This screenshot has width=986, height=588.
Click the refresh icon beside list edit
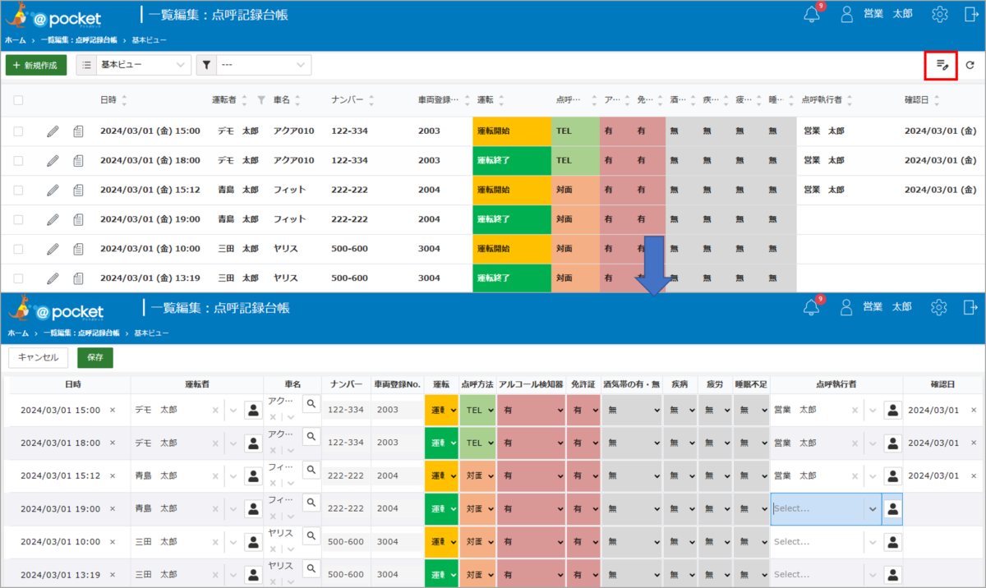(x=970, y=65)
